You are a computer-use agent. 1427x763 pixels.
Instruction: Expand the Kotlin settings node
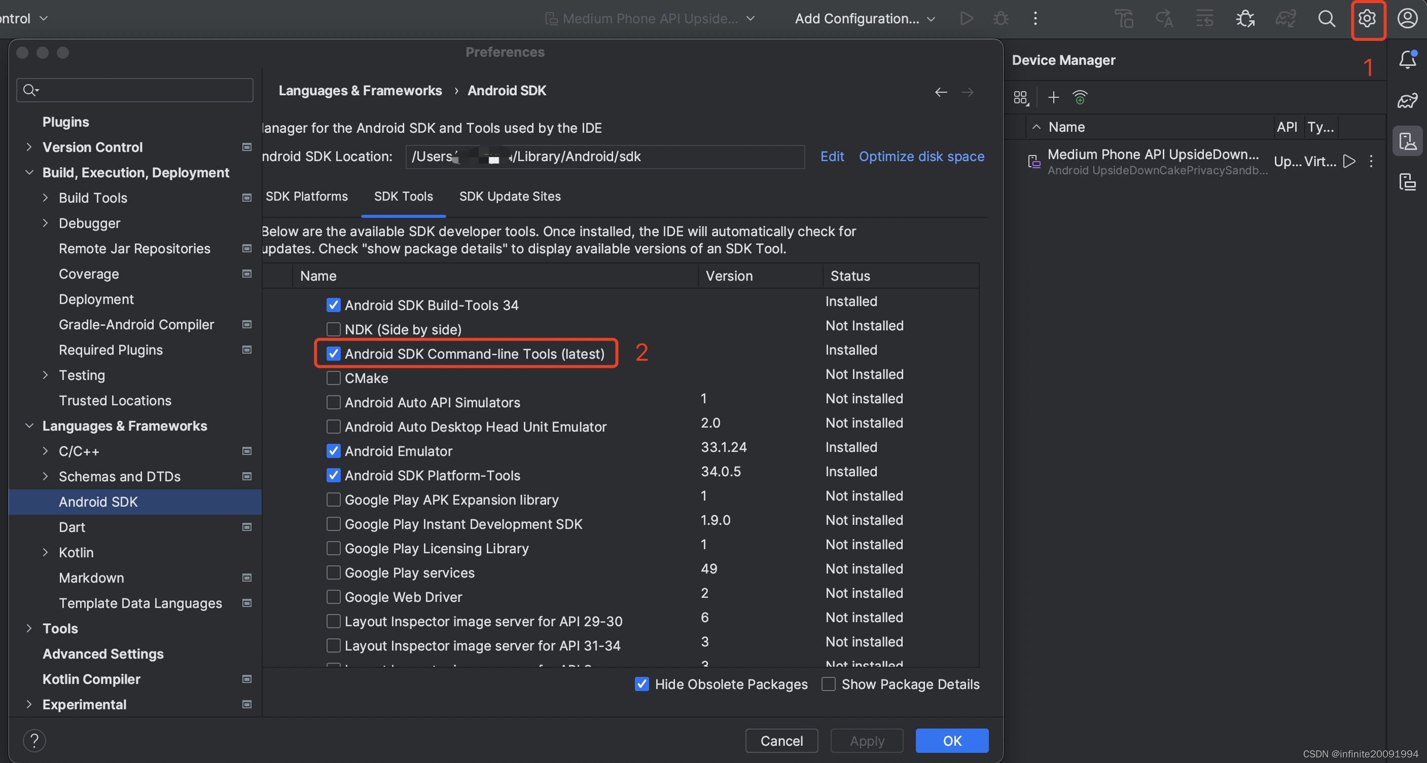(x=46, y=552)
